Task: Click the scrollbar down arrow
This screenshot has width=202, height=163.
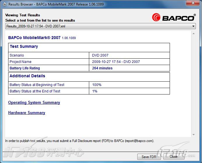Action: (x=194, y=135)
